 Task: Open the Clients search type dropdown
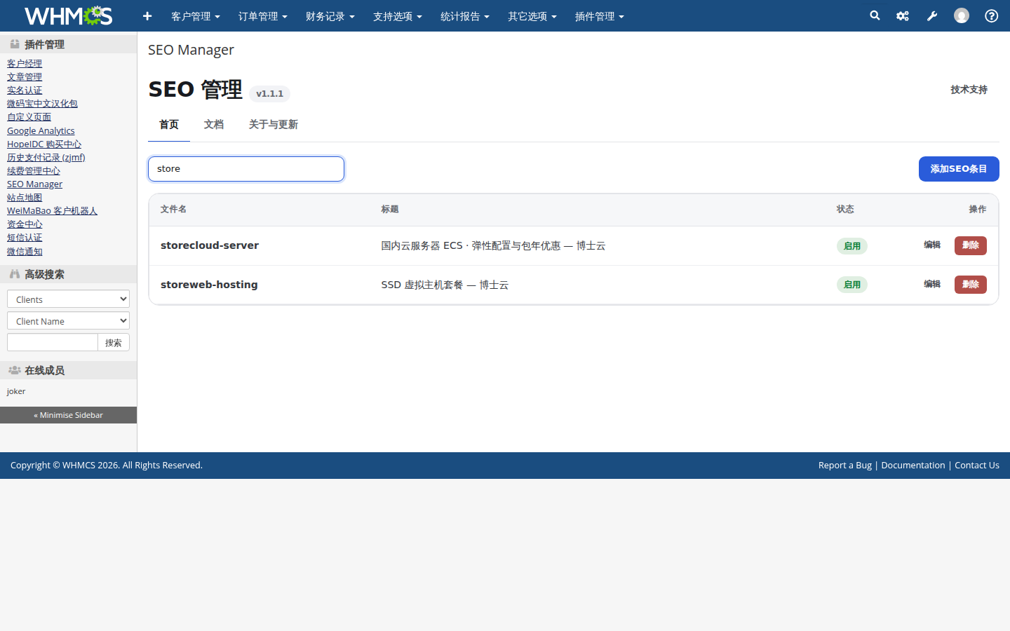tap(68, 299)
